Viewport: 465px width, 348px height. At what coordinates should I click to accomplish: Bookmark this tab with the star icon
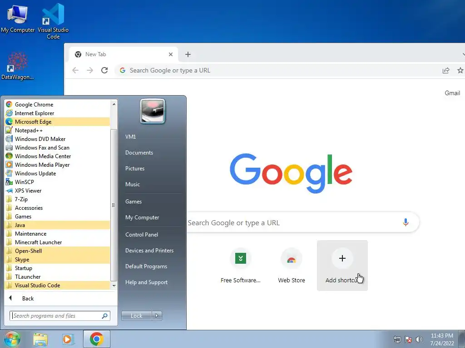460,70
